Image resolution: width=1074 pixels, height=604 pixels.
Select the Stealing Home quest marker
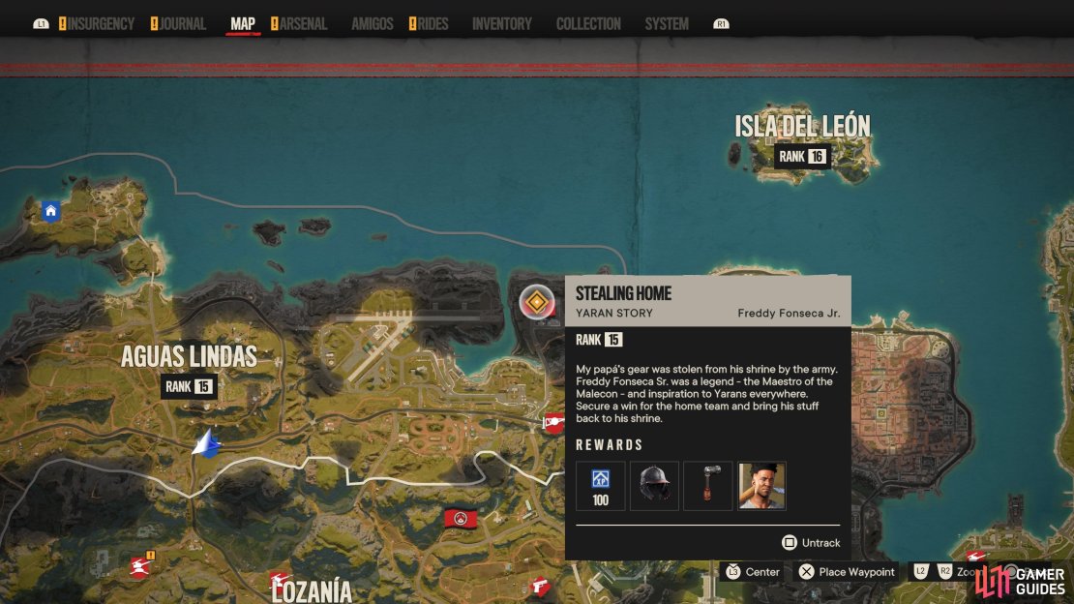click(536, 302)
